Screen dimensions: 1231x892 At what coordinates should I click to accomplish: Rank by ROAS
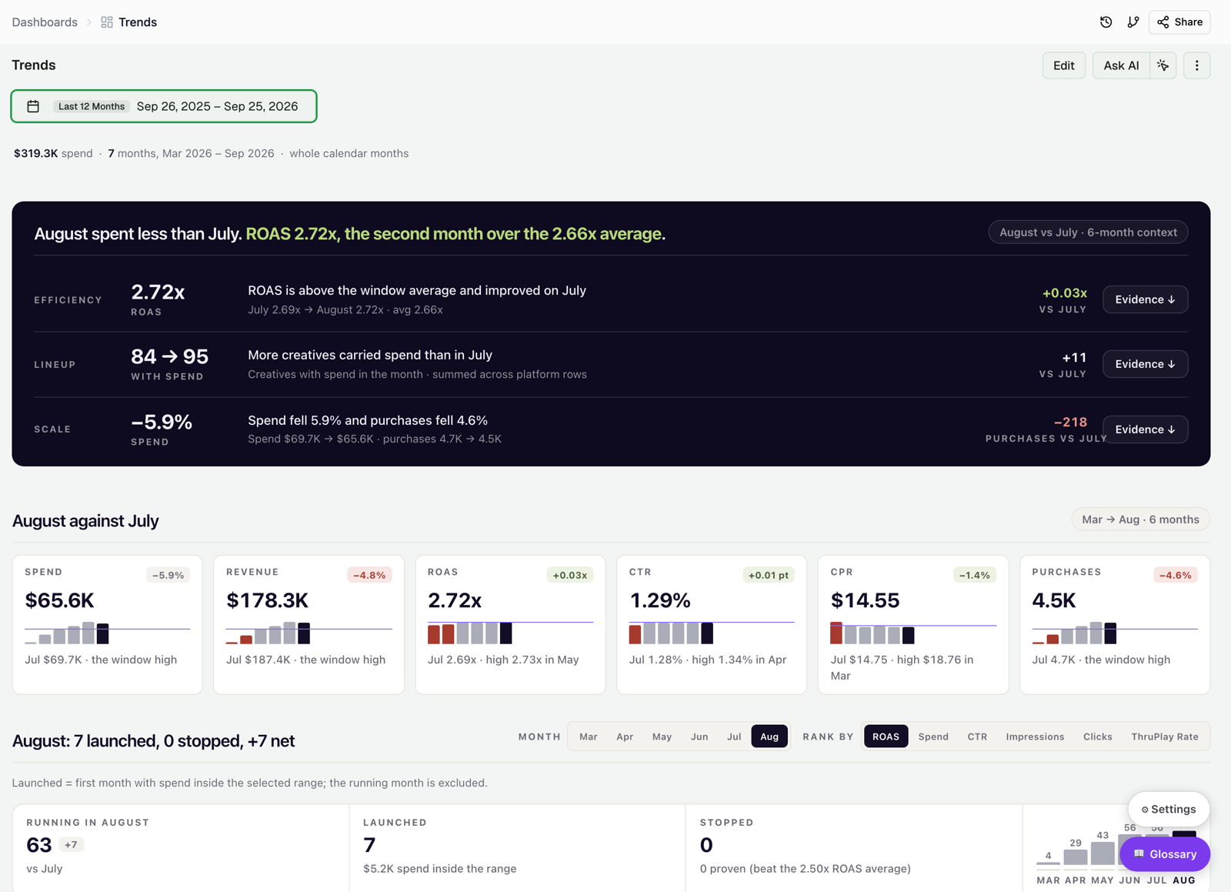point(886,737)
